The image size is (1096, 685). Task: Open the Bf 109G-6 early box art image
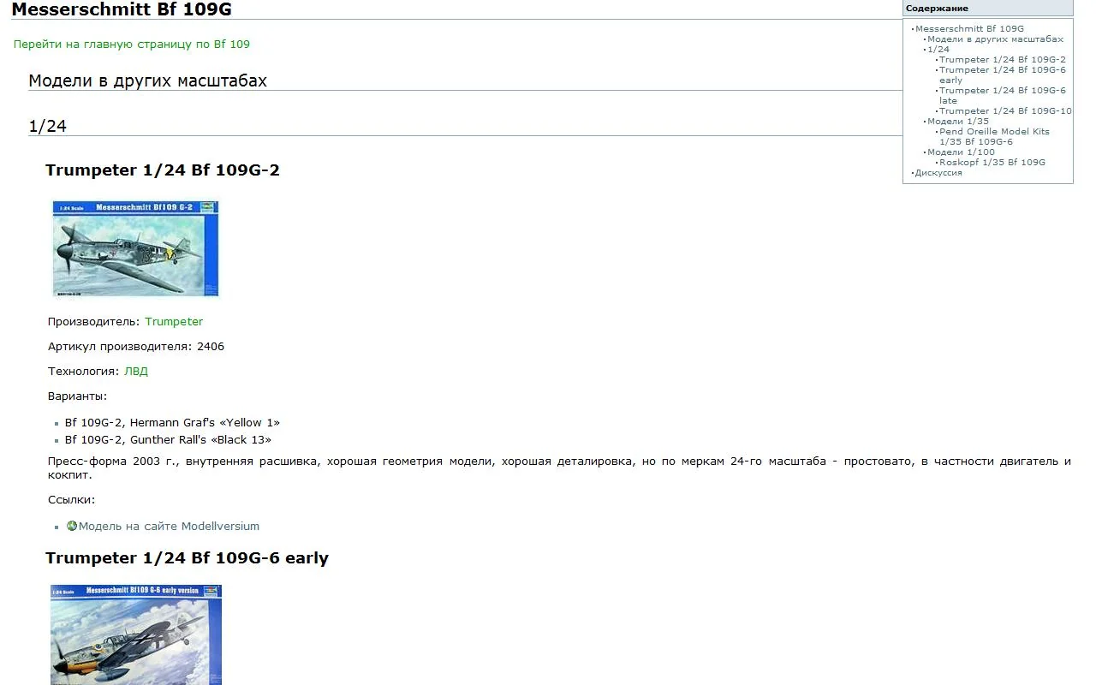pyautogui.click(x=135, y=634)
